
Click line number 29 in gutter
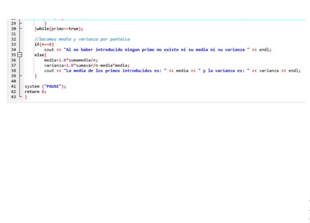[14, 23]
